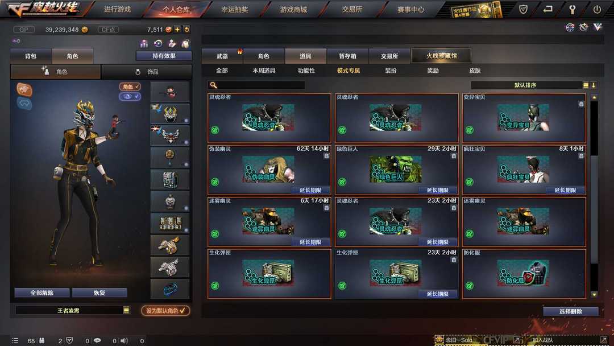Click the list menu icon at bottom left

15,340
